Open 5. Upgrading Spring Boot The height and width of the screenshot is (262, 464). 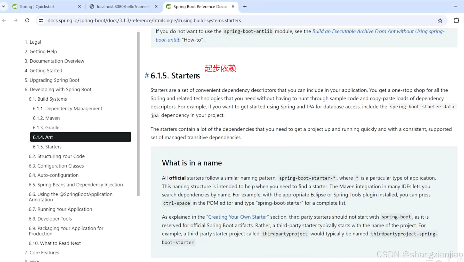[x=52, y=80]
